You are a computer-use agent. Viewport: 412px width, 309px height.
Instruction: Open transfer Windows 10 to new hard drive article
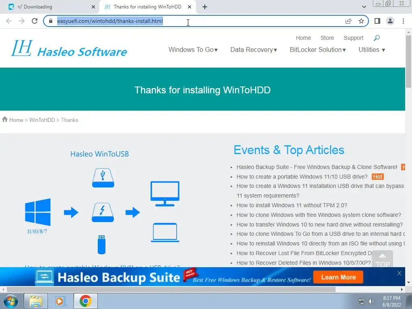pos(319,225)
